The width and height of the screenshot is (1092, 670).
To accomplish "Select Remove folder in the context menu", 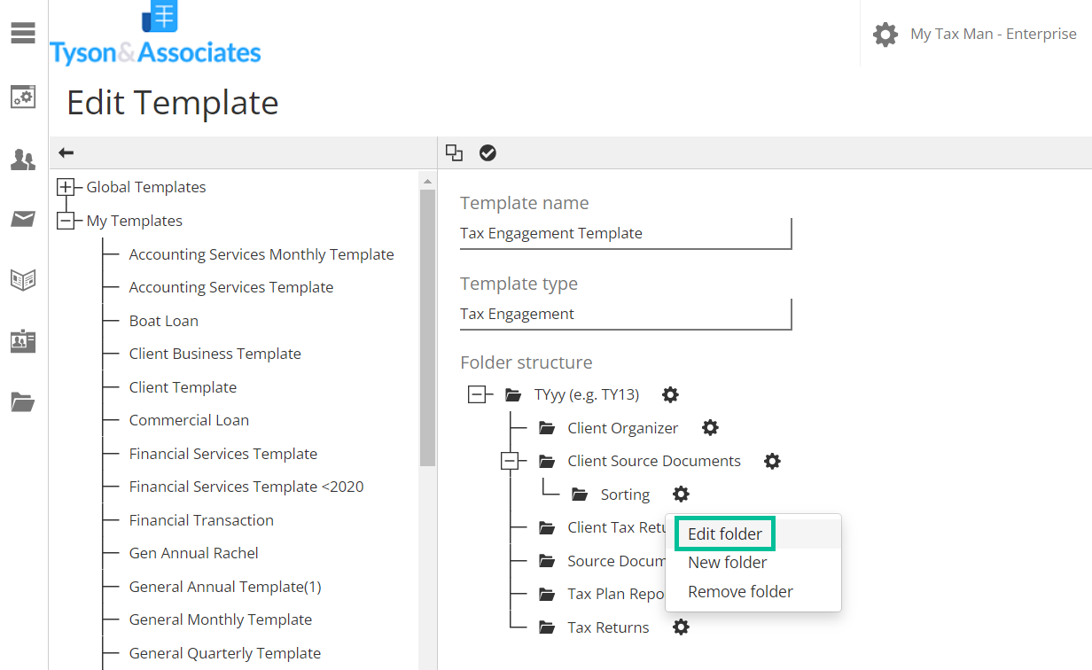I will click(x=740, y=591).
